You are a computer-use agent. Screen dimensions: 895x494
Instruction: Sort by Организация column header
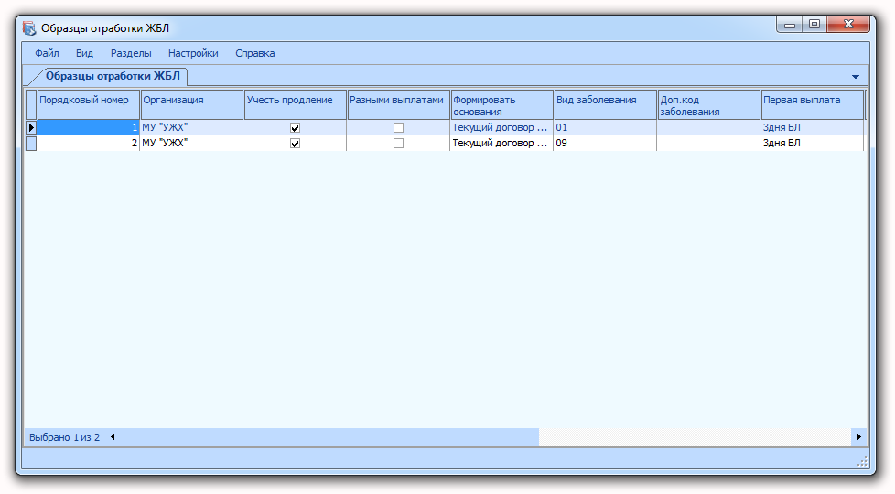click(192, 105)
